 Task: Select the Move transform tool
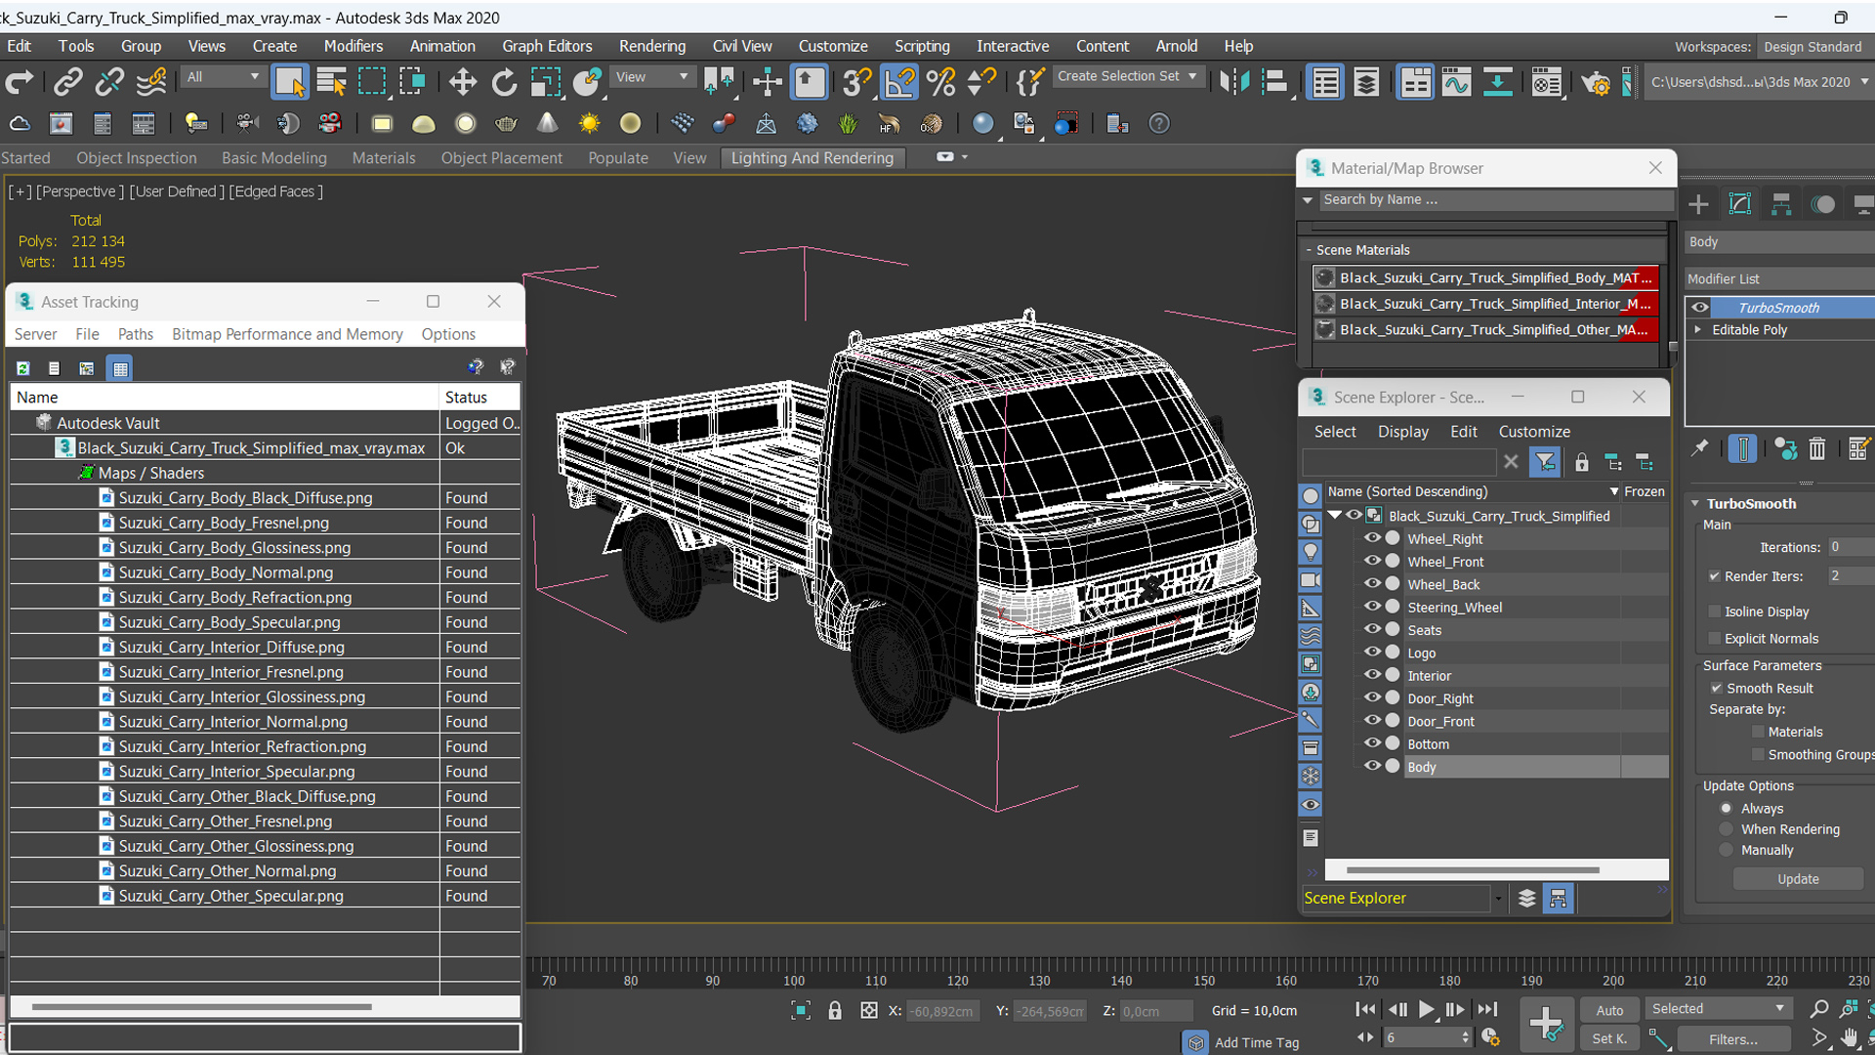pyautogui.click(x=463, y=82)
